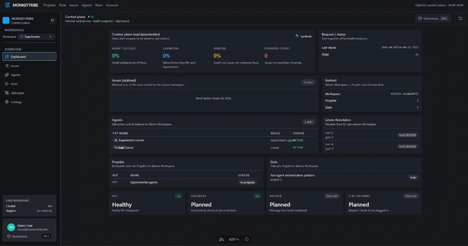Click demo@monkeytribe.dev email in sidebar

(x=32, y=230)
